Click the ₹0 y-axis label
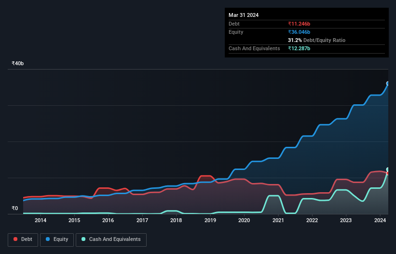 pyautogui.click(x=15, y=208)
